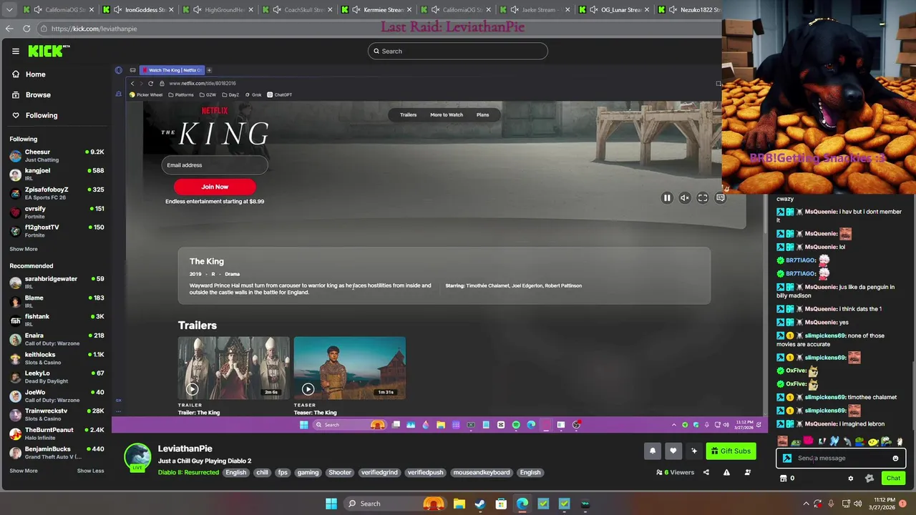Click the Gift Subs button
The width and height of the screenshot is (916, 515).
click(731, 451)
